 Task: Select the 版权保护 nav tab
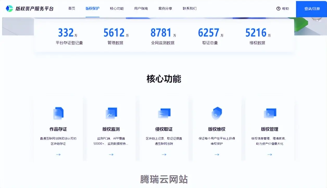pos(92,8)
